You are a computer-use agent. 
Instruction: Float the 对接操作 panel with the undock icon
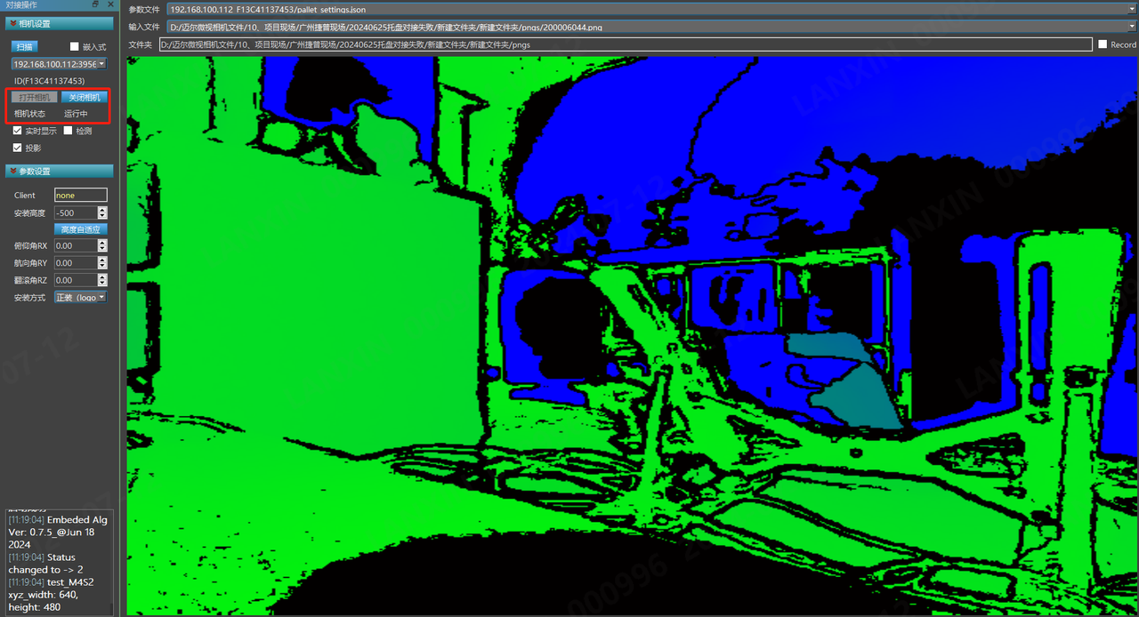[96, 5]
